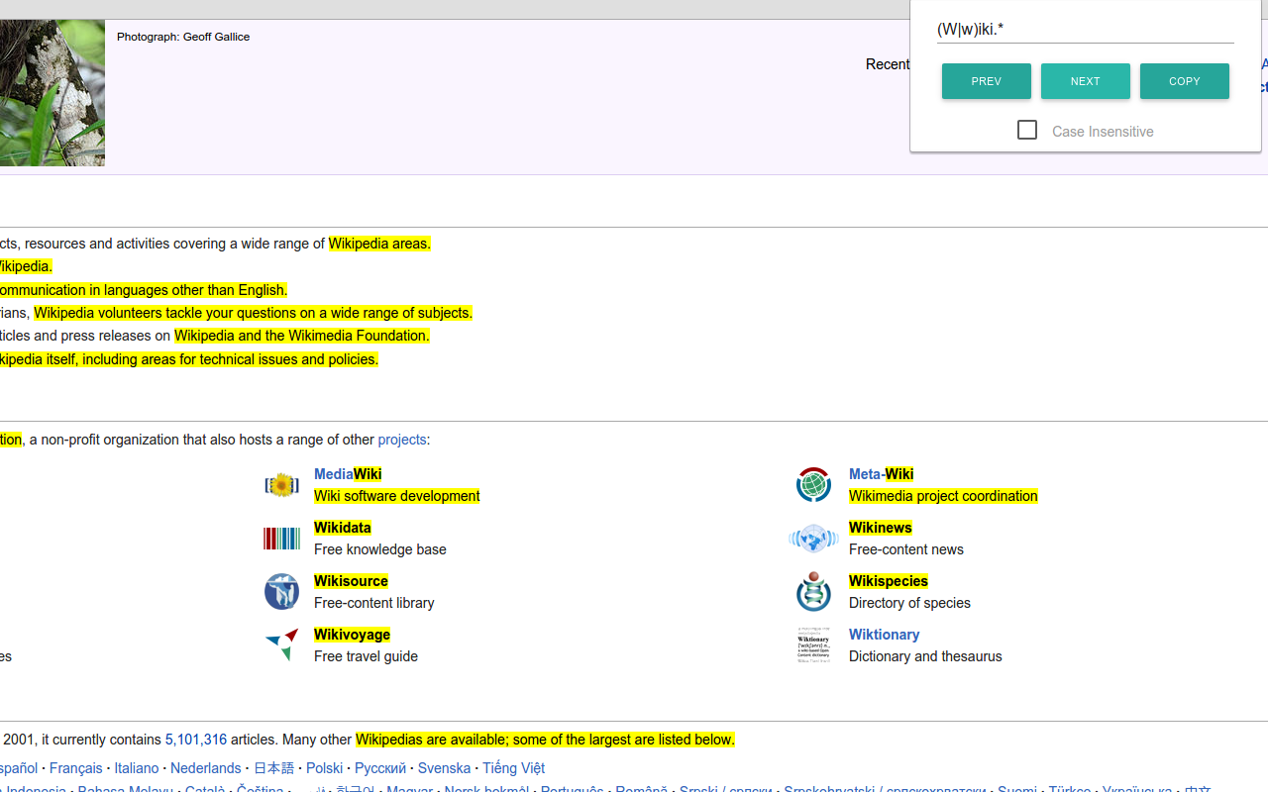Switch to Русский Wikipedia
This screenshot has width=1268, height=792.
380,768
